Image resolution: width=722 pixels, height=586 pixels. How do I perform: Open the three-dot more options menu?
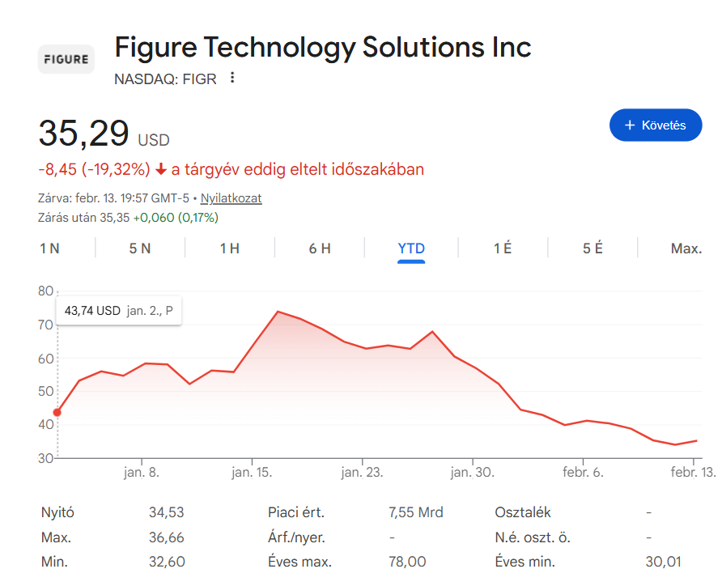[x=232, y=78]
